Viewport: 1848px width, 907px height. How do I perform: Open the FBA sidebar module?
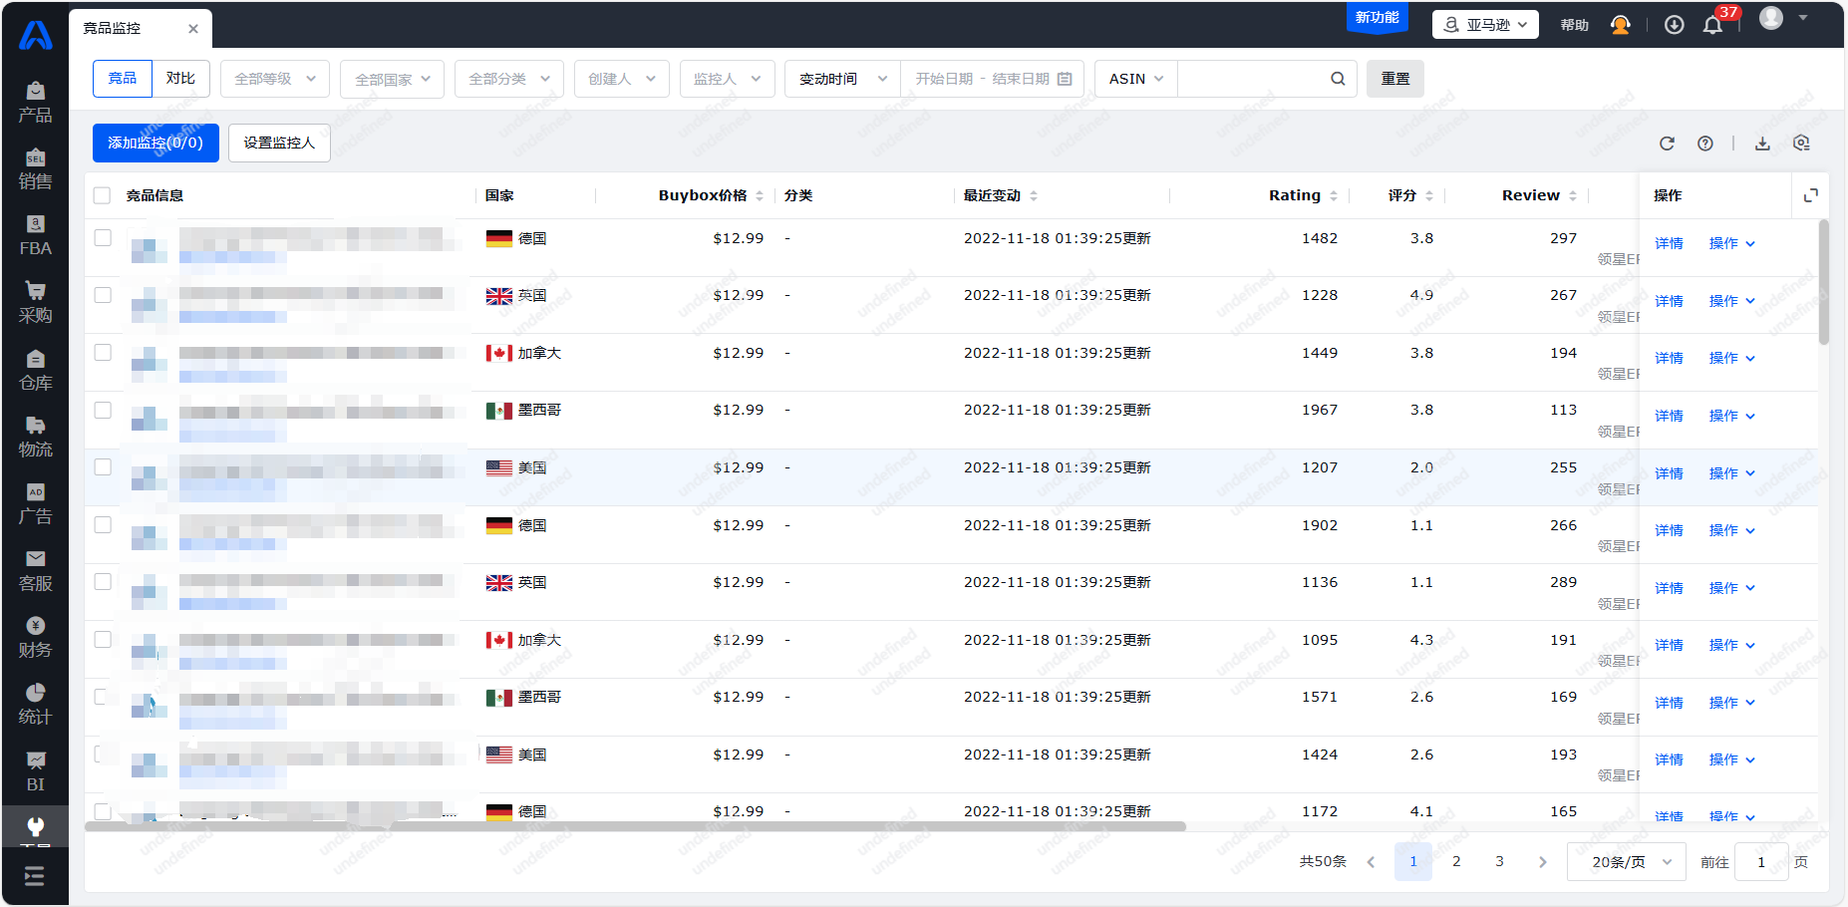[35, 235]
